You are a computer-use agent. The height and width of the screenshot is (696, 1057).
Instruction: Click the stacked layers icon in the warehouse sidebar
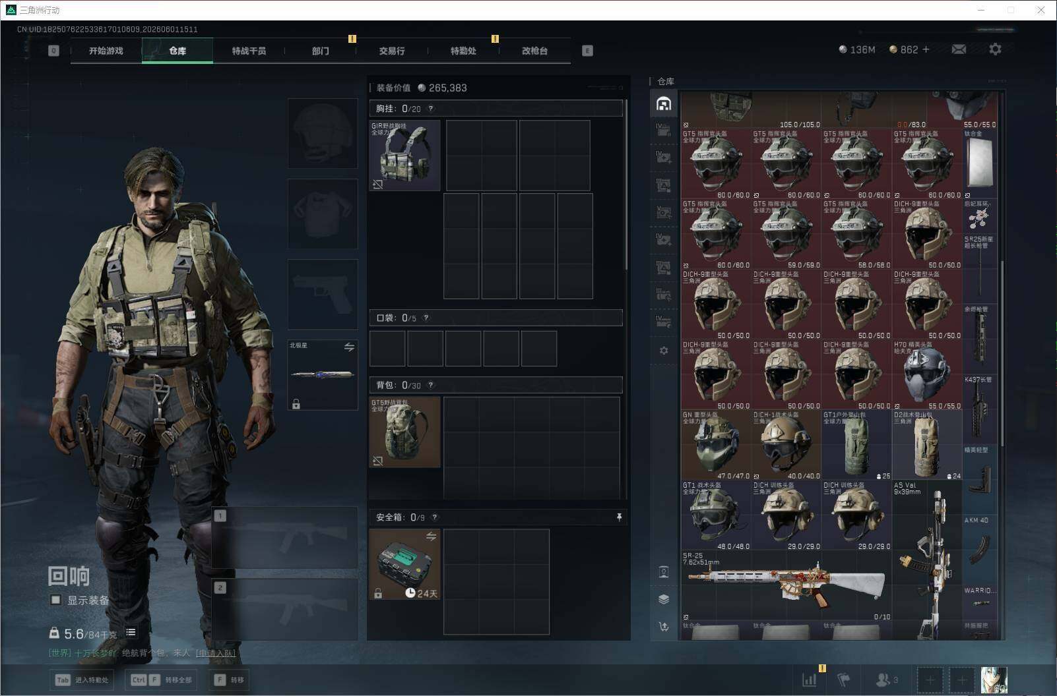coord(664,599)
